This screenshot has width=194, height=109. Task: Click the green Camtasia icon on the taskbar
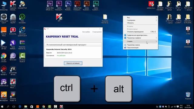[x=49, y=107]
